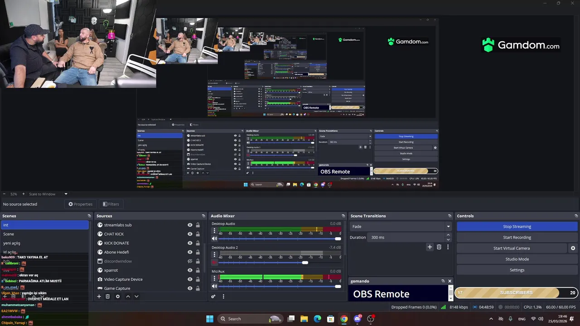Float the Sources dock panel
The width and height of the screenshot is (580, 326).
[x=203, y=216]
